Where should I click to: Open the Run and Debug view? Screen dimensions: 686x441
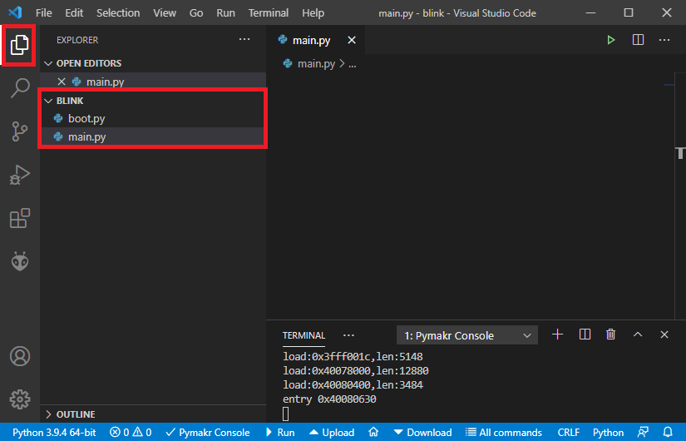(20, 175)
